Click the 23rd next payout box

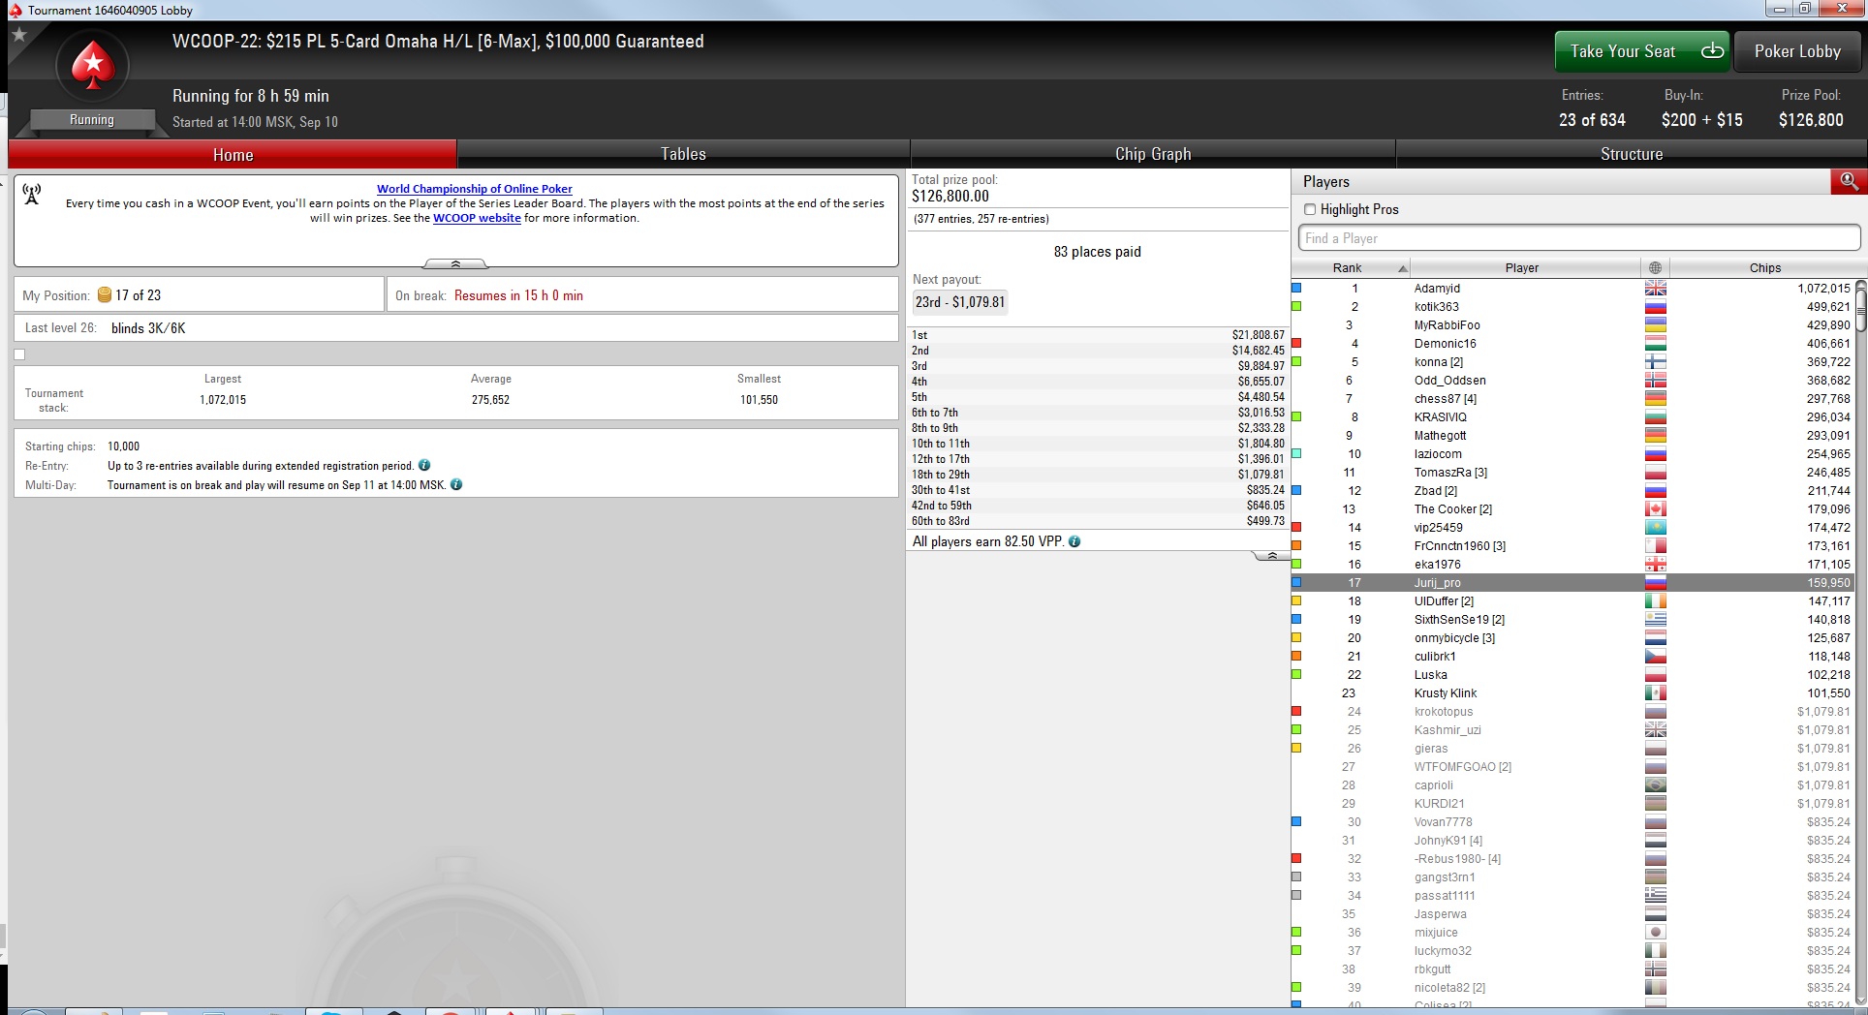(960, 302)
